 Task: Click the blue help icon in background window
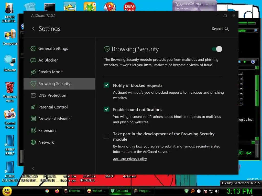click(x=253, y=62)
